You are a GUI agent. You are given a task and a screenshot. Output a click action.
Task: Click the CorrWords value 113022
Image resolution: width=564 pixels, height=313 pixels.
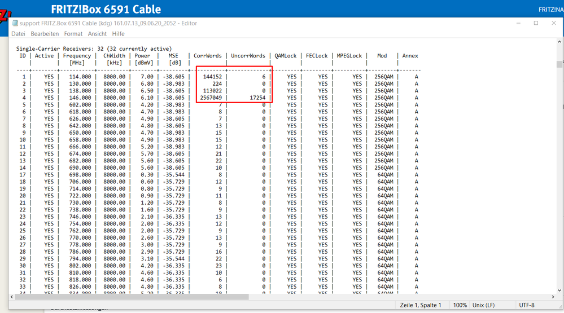(x=212, y=91)
